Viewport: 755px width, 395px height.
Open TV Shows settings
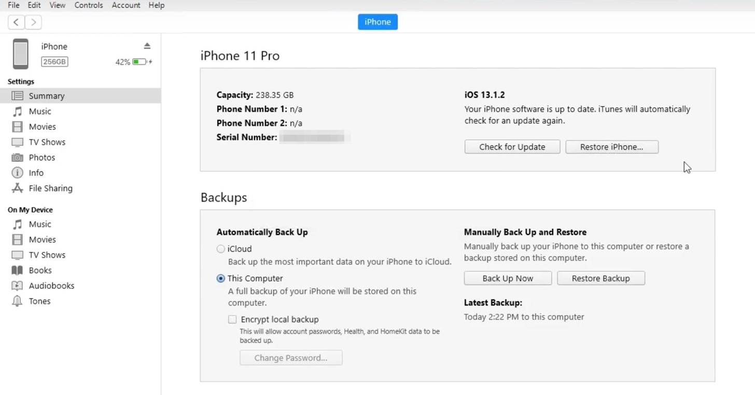pos(46,142)
